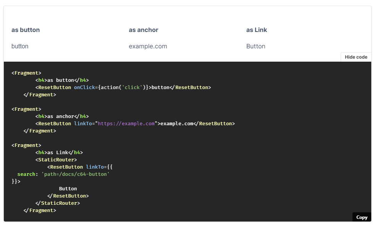Click the first Fragment opening tag
Screen dimensions: 377x228
point(26,73)
